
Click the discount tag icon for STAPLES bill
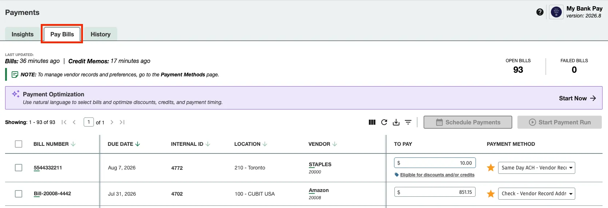[x=397, y=175]
